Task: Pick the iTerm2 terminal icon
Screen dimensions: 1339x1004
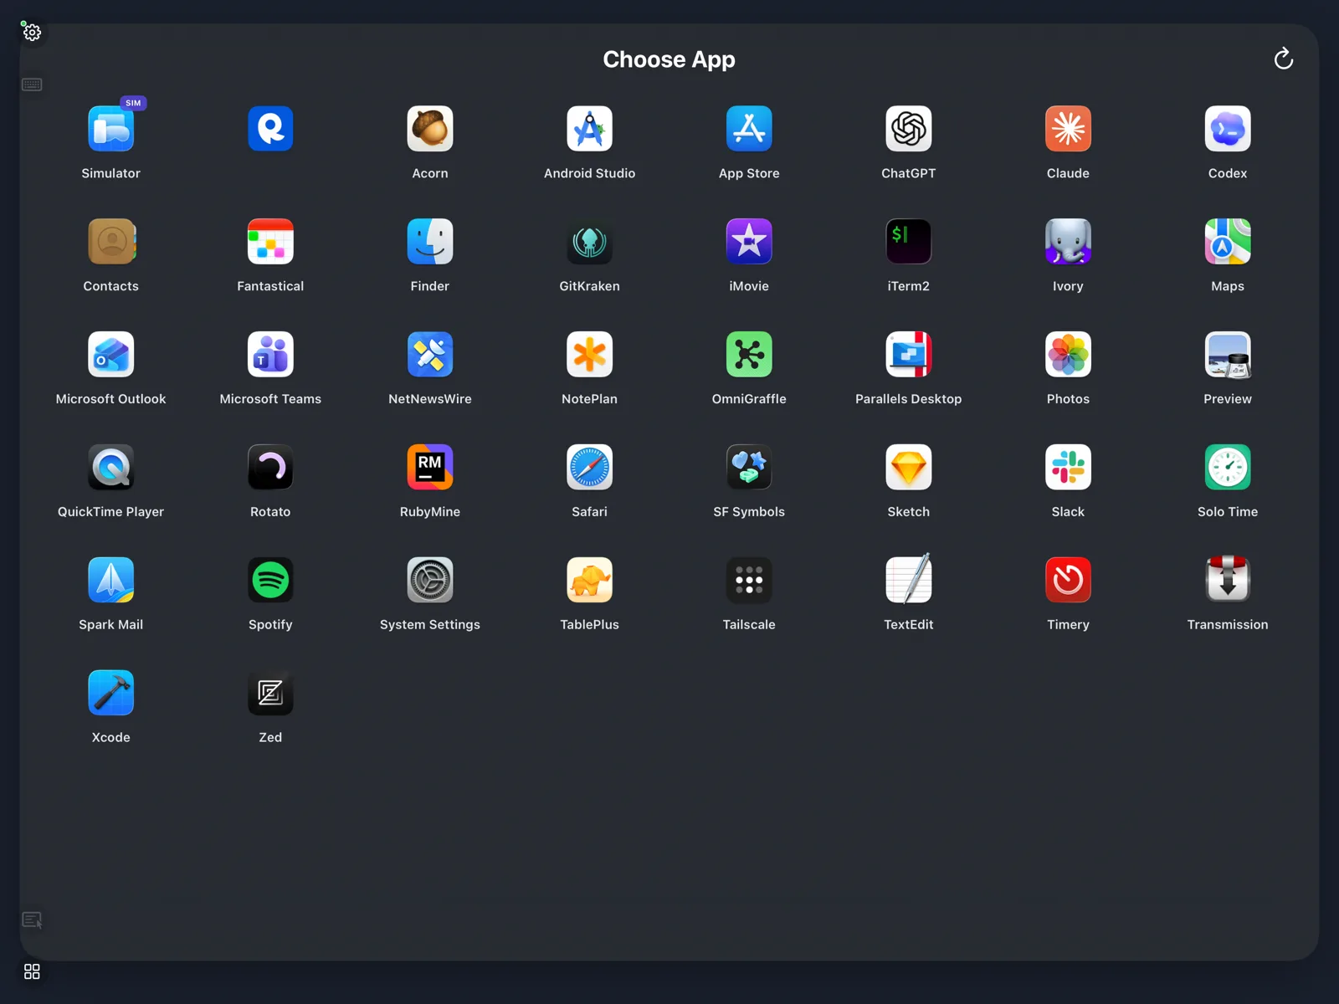Action: click(x=909, y=242)
